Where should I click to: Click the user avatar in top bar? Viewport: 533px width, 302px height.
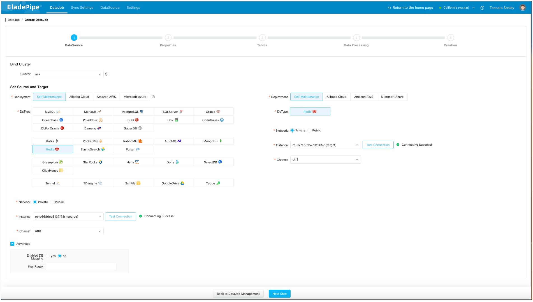point(522,8)
